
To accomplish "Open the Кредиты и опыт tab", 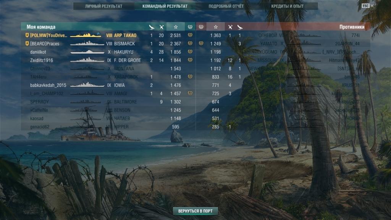I will pyautogui.click(x=287, y=6).
